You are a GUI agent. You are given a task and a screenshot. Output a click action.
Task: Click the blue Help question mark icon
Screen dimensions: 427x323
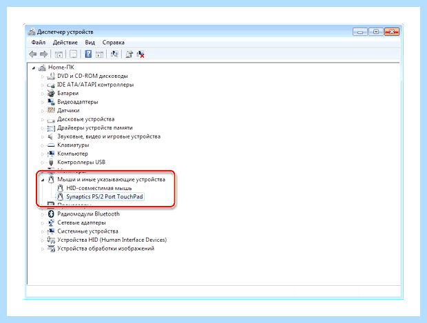point(88,54)
